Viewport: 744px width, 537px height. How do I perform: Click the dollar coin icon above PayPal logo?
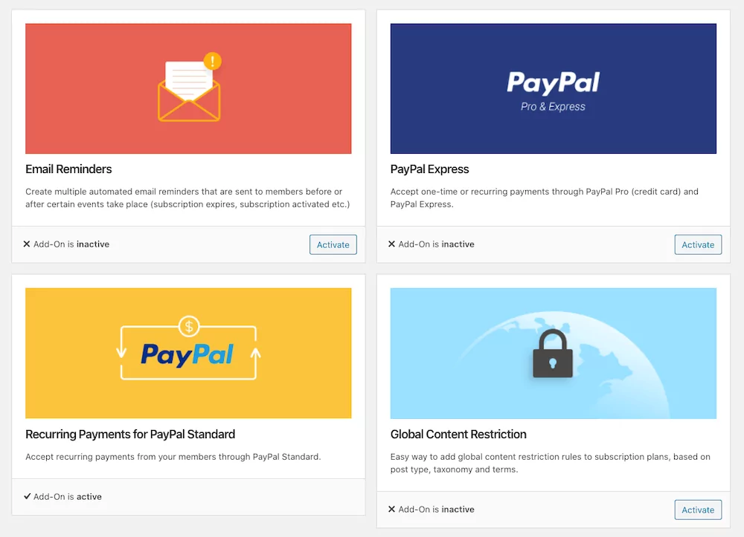(189, 326)
